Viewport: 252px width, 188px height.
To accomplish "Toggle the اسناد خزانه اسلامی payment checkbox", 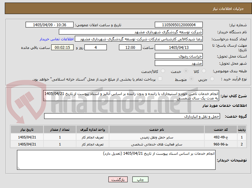I will point(160,79).
